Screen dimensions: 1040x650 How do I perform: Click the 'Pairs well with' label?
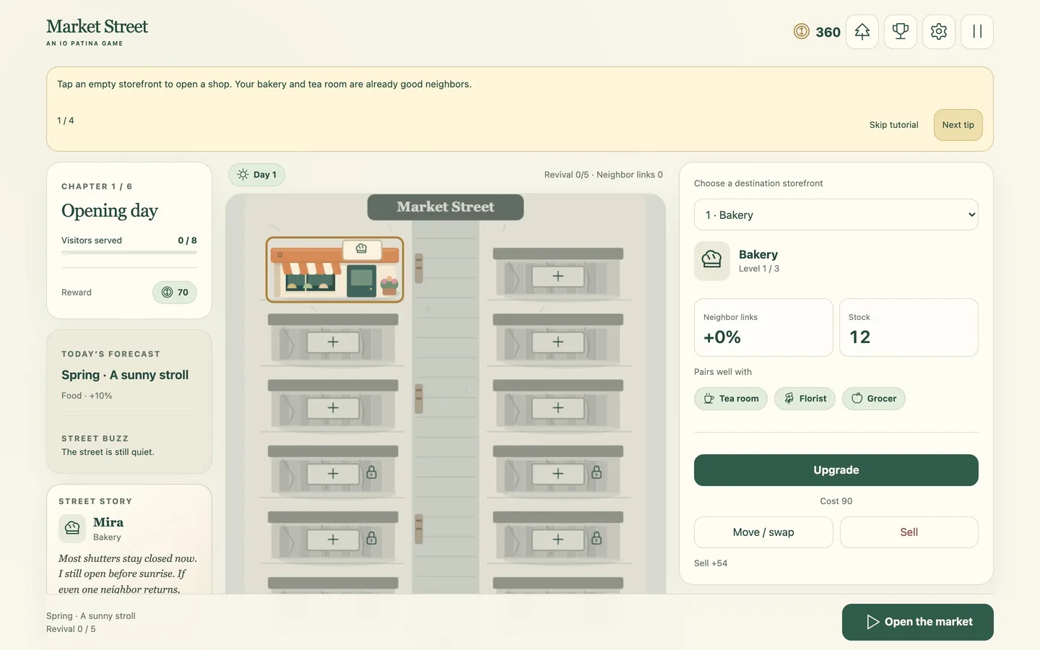click(723, 372)
